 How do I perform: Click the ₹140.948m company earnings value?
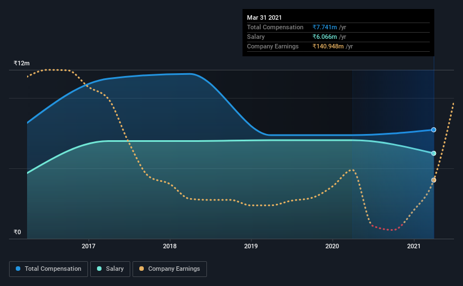328,46
